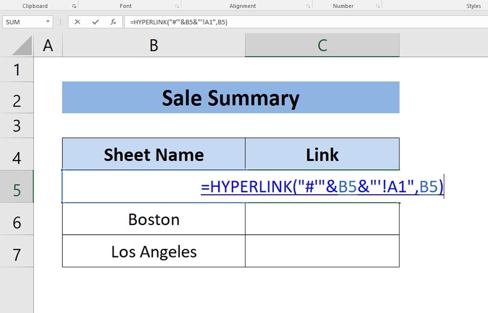Image resolution: width=488 pixels, height=313 pixels.
Task: Open the Clipboard dialog launcher
Action: pos(74,5)
